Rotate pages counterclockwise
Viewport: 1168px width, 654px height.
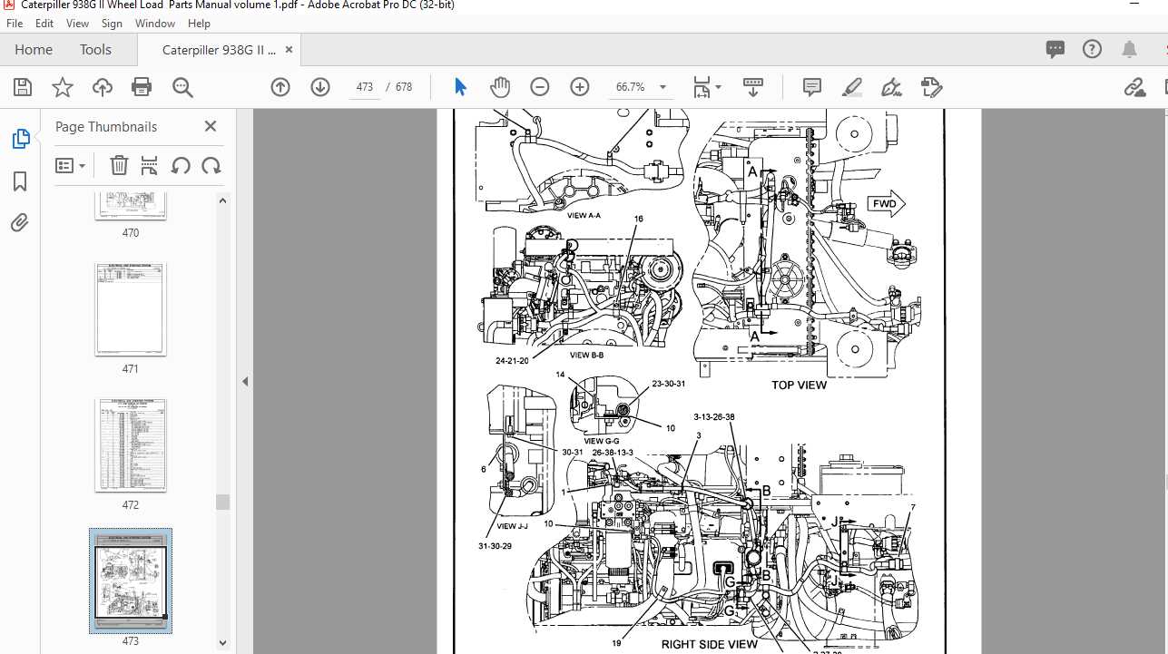(181, 165)
